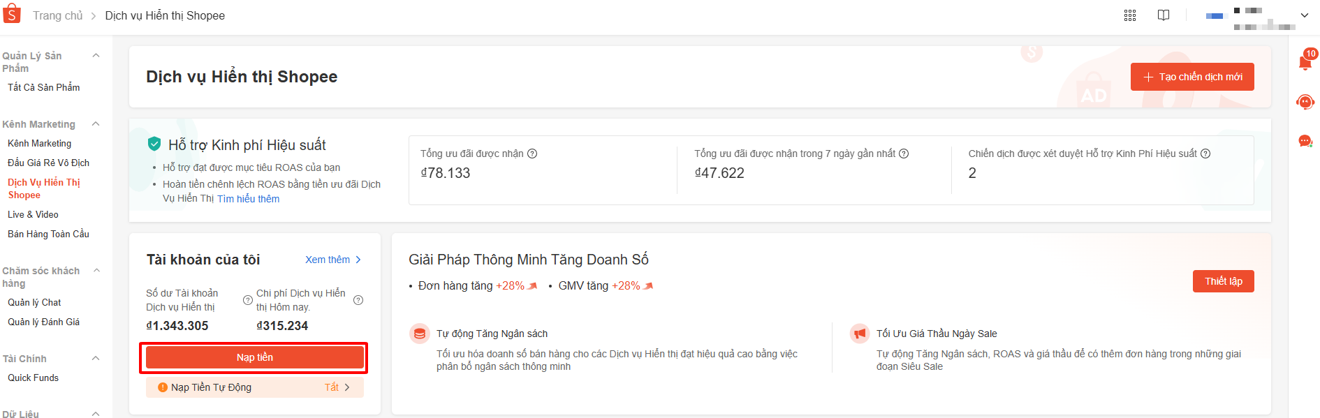
Task: Click the Nạp tiền button
Action: pos(254,357)
